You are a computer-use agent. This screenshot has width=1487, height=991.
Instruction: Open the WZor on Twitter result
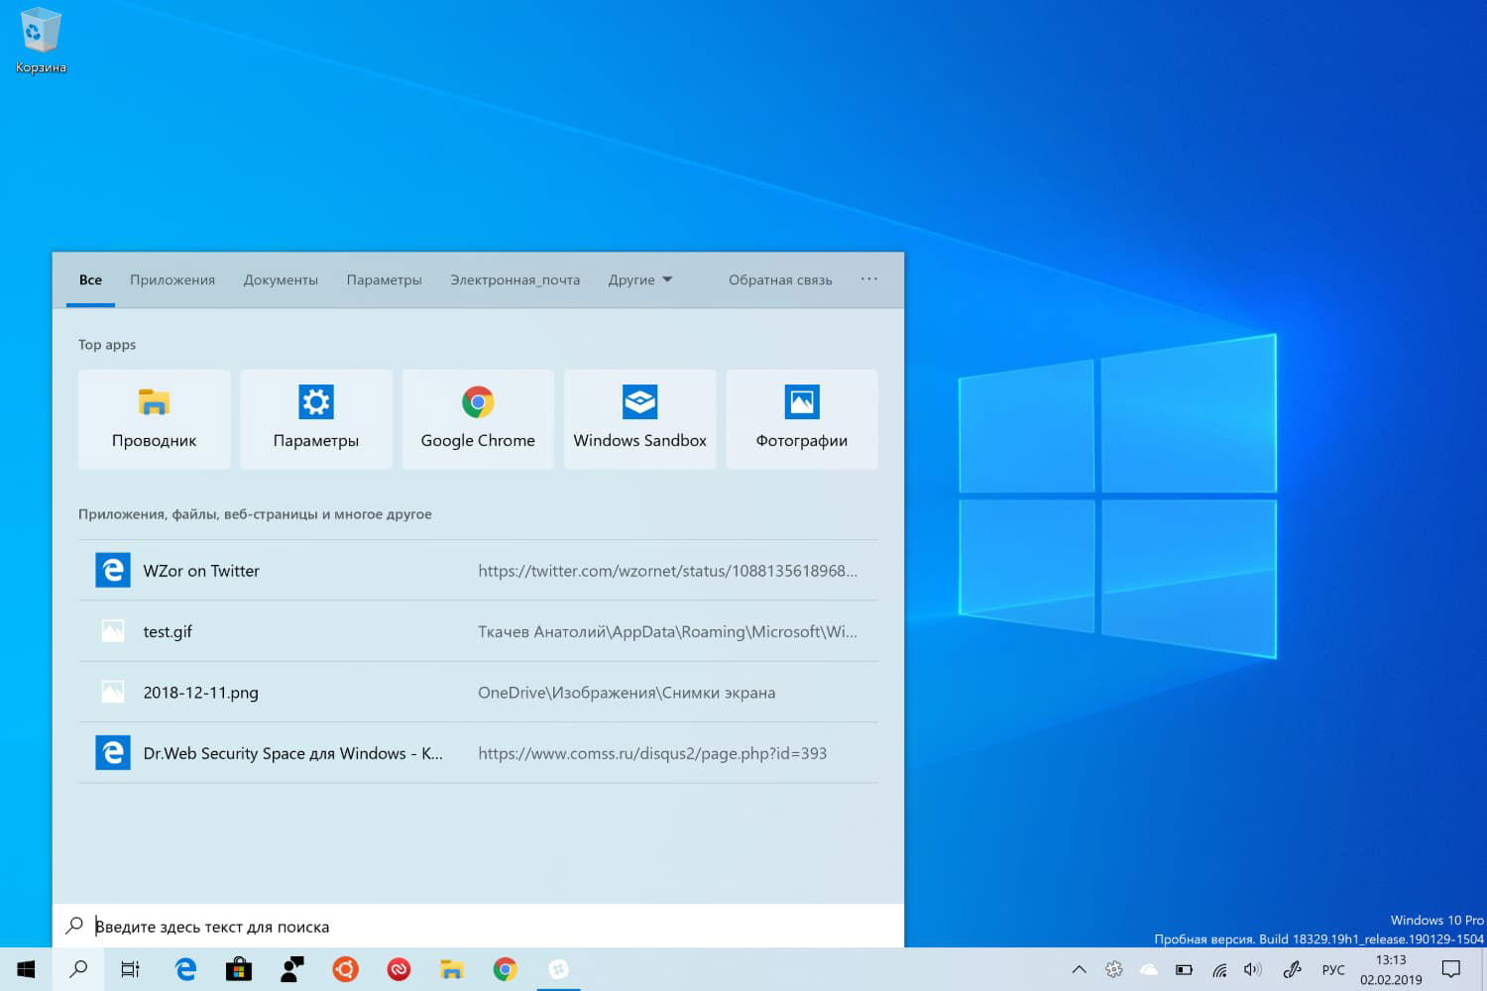tap(201, 570)
